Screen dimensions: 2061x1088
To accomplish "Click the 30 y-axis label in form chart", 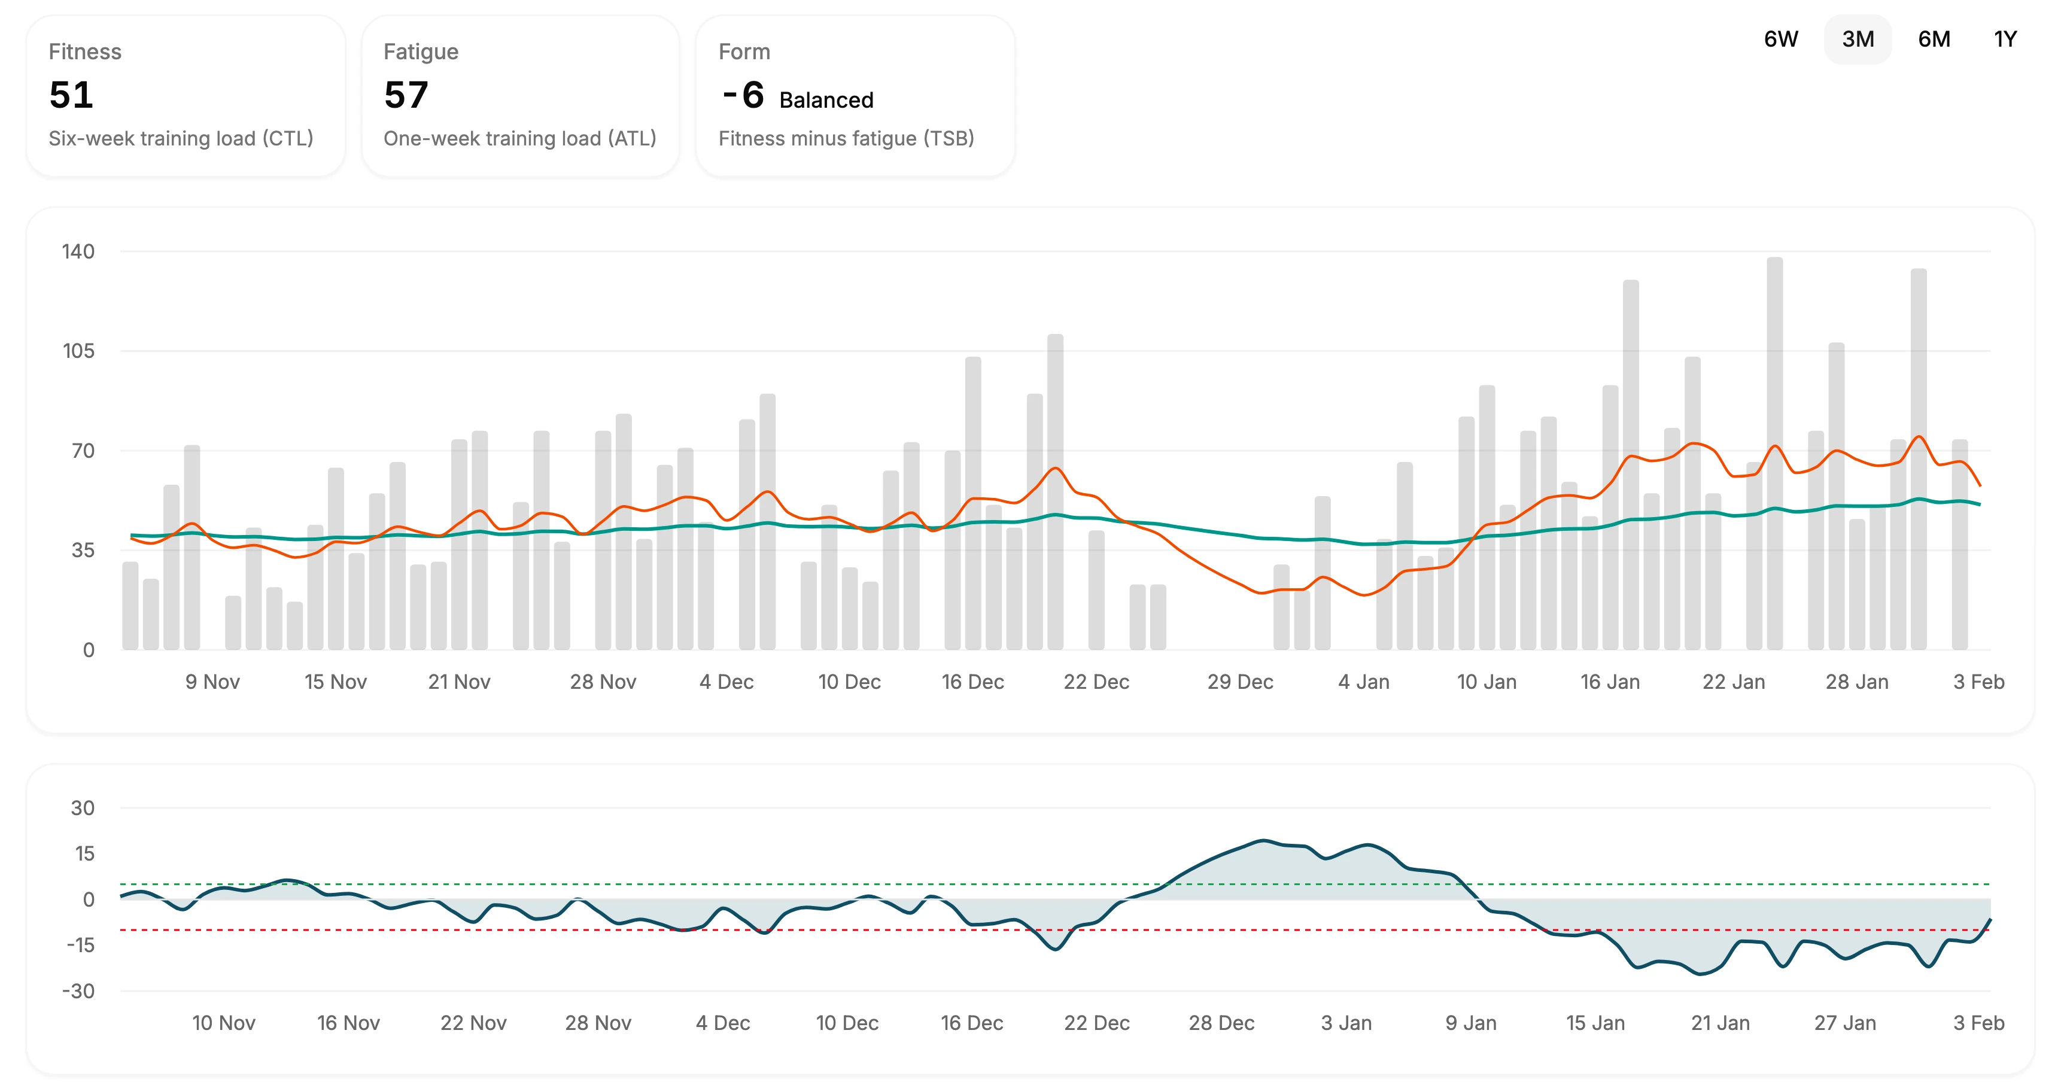I will (83, 808).
